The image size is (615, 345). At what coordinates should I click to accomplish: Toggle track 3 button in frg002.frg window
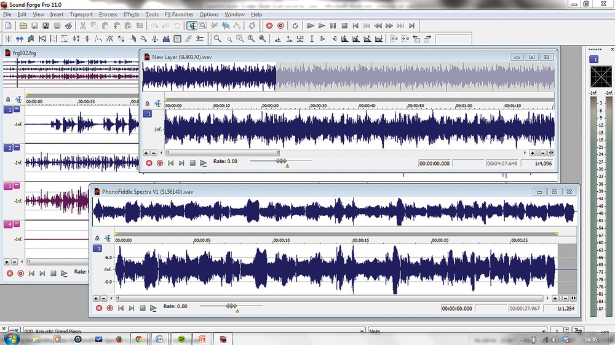[8, 186]
